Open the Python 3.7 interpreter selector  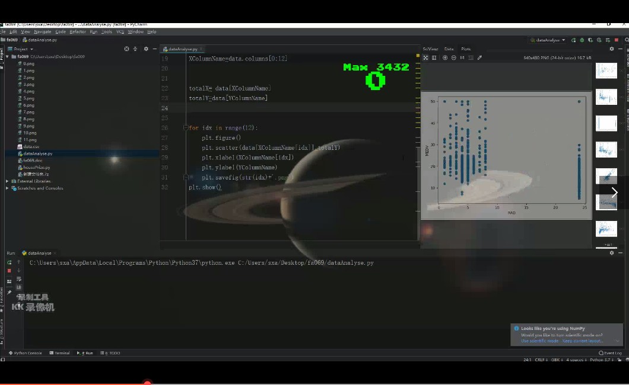coord(601,360)
